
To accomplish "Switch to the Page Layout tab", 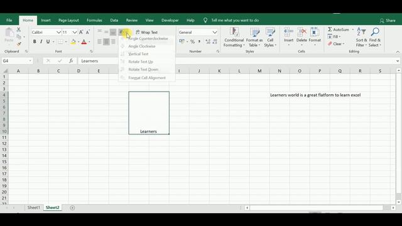I will coord(68,20).
